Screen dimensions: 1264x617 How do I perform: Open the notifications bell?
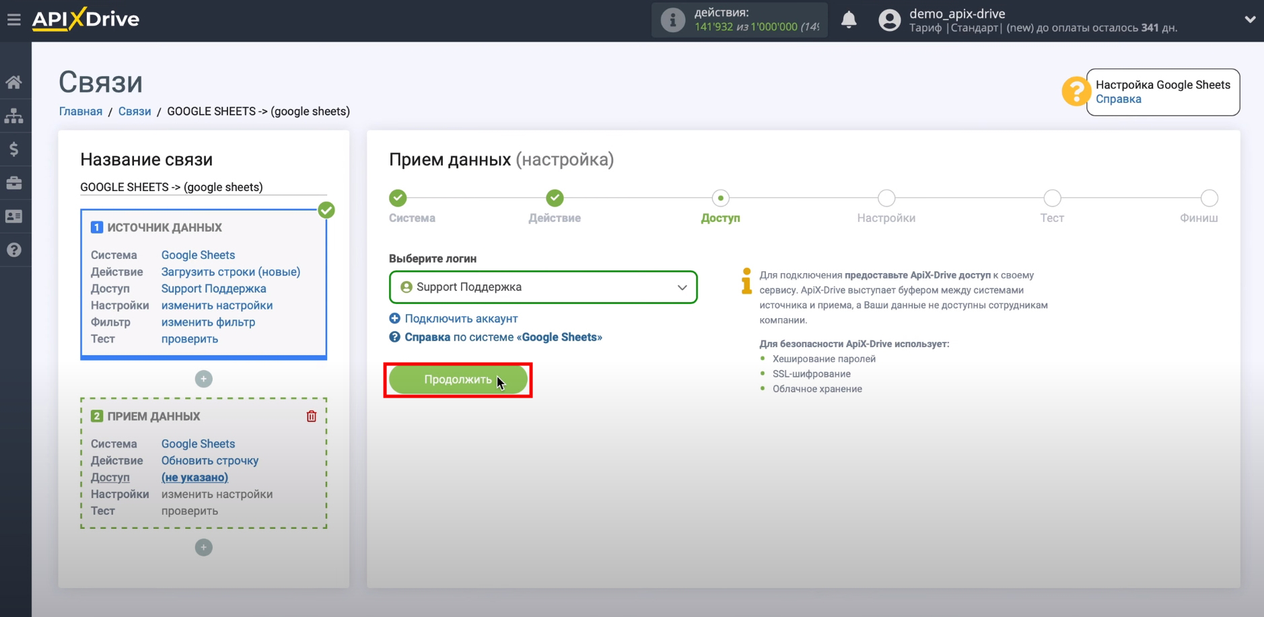(x=849, y=20)
